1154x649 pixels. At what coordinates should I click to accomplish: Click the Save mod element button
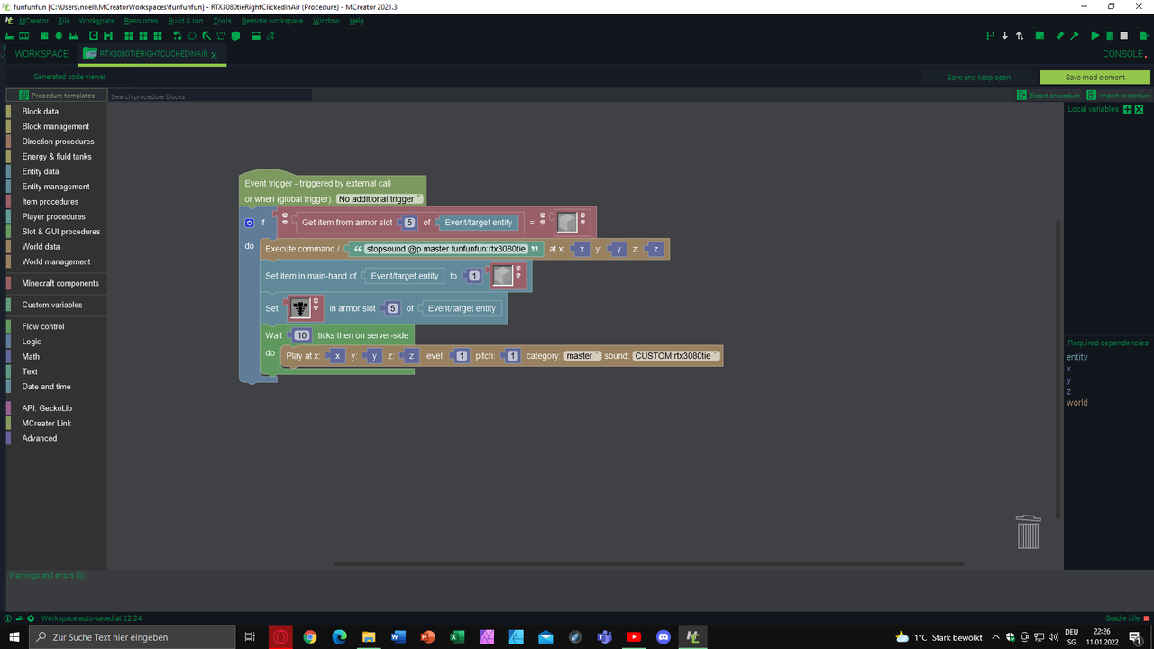pyautogui.click(x=1095, y=78)
